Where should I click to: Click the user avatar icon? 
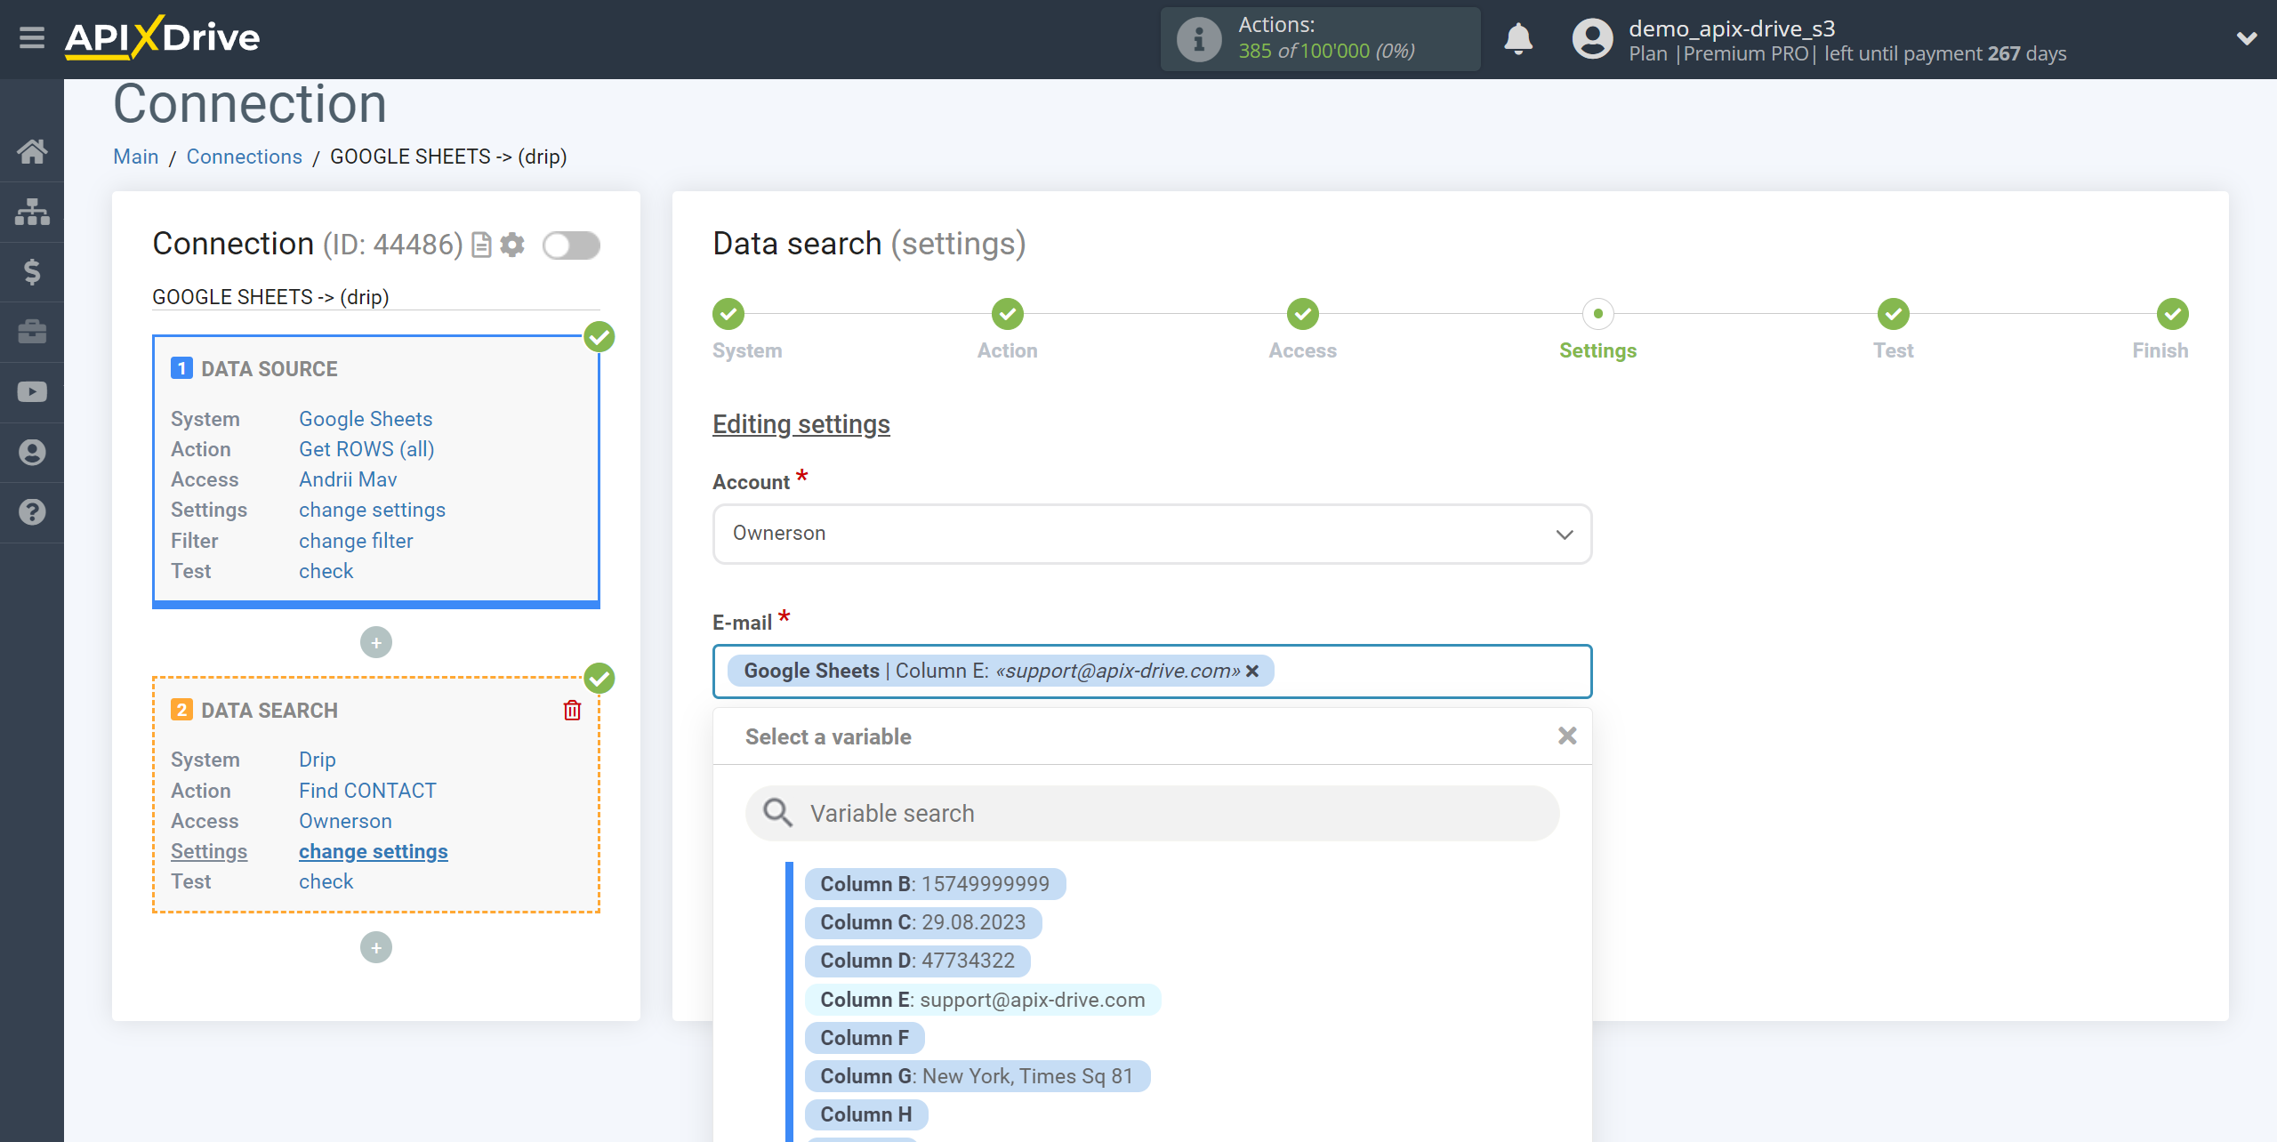point(1592,39)
